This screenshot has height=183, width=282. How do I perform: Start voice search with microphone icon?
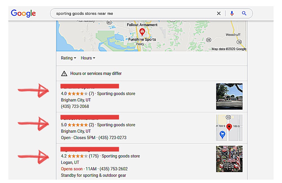click(232, 13)
